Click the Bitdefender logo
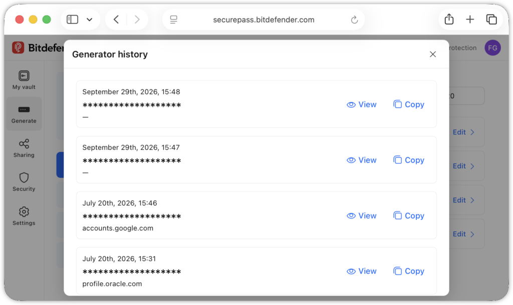Image resolution: width=513 pixels, height=305 pixels. coord(38,47)
